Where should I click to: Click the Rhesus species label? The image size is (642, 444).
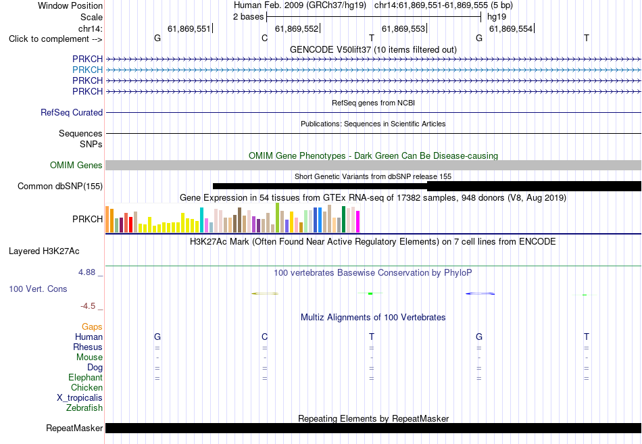point(88,347)
